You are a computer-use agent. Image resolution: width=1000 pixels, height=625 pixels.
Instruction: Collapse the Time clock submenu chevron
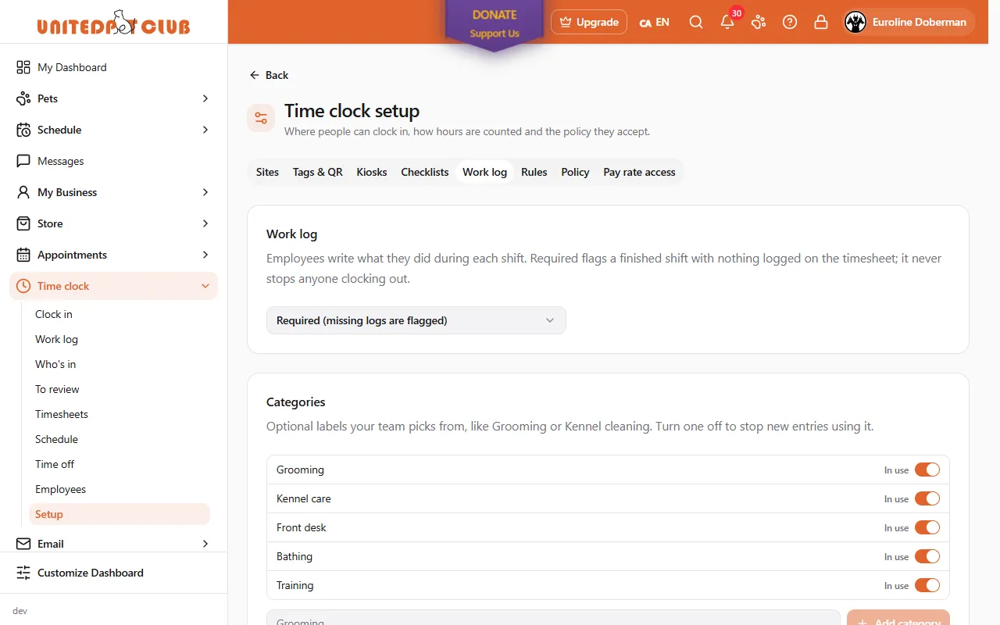205,286
